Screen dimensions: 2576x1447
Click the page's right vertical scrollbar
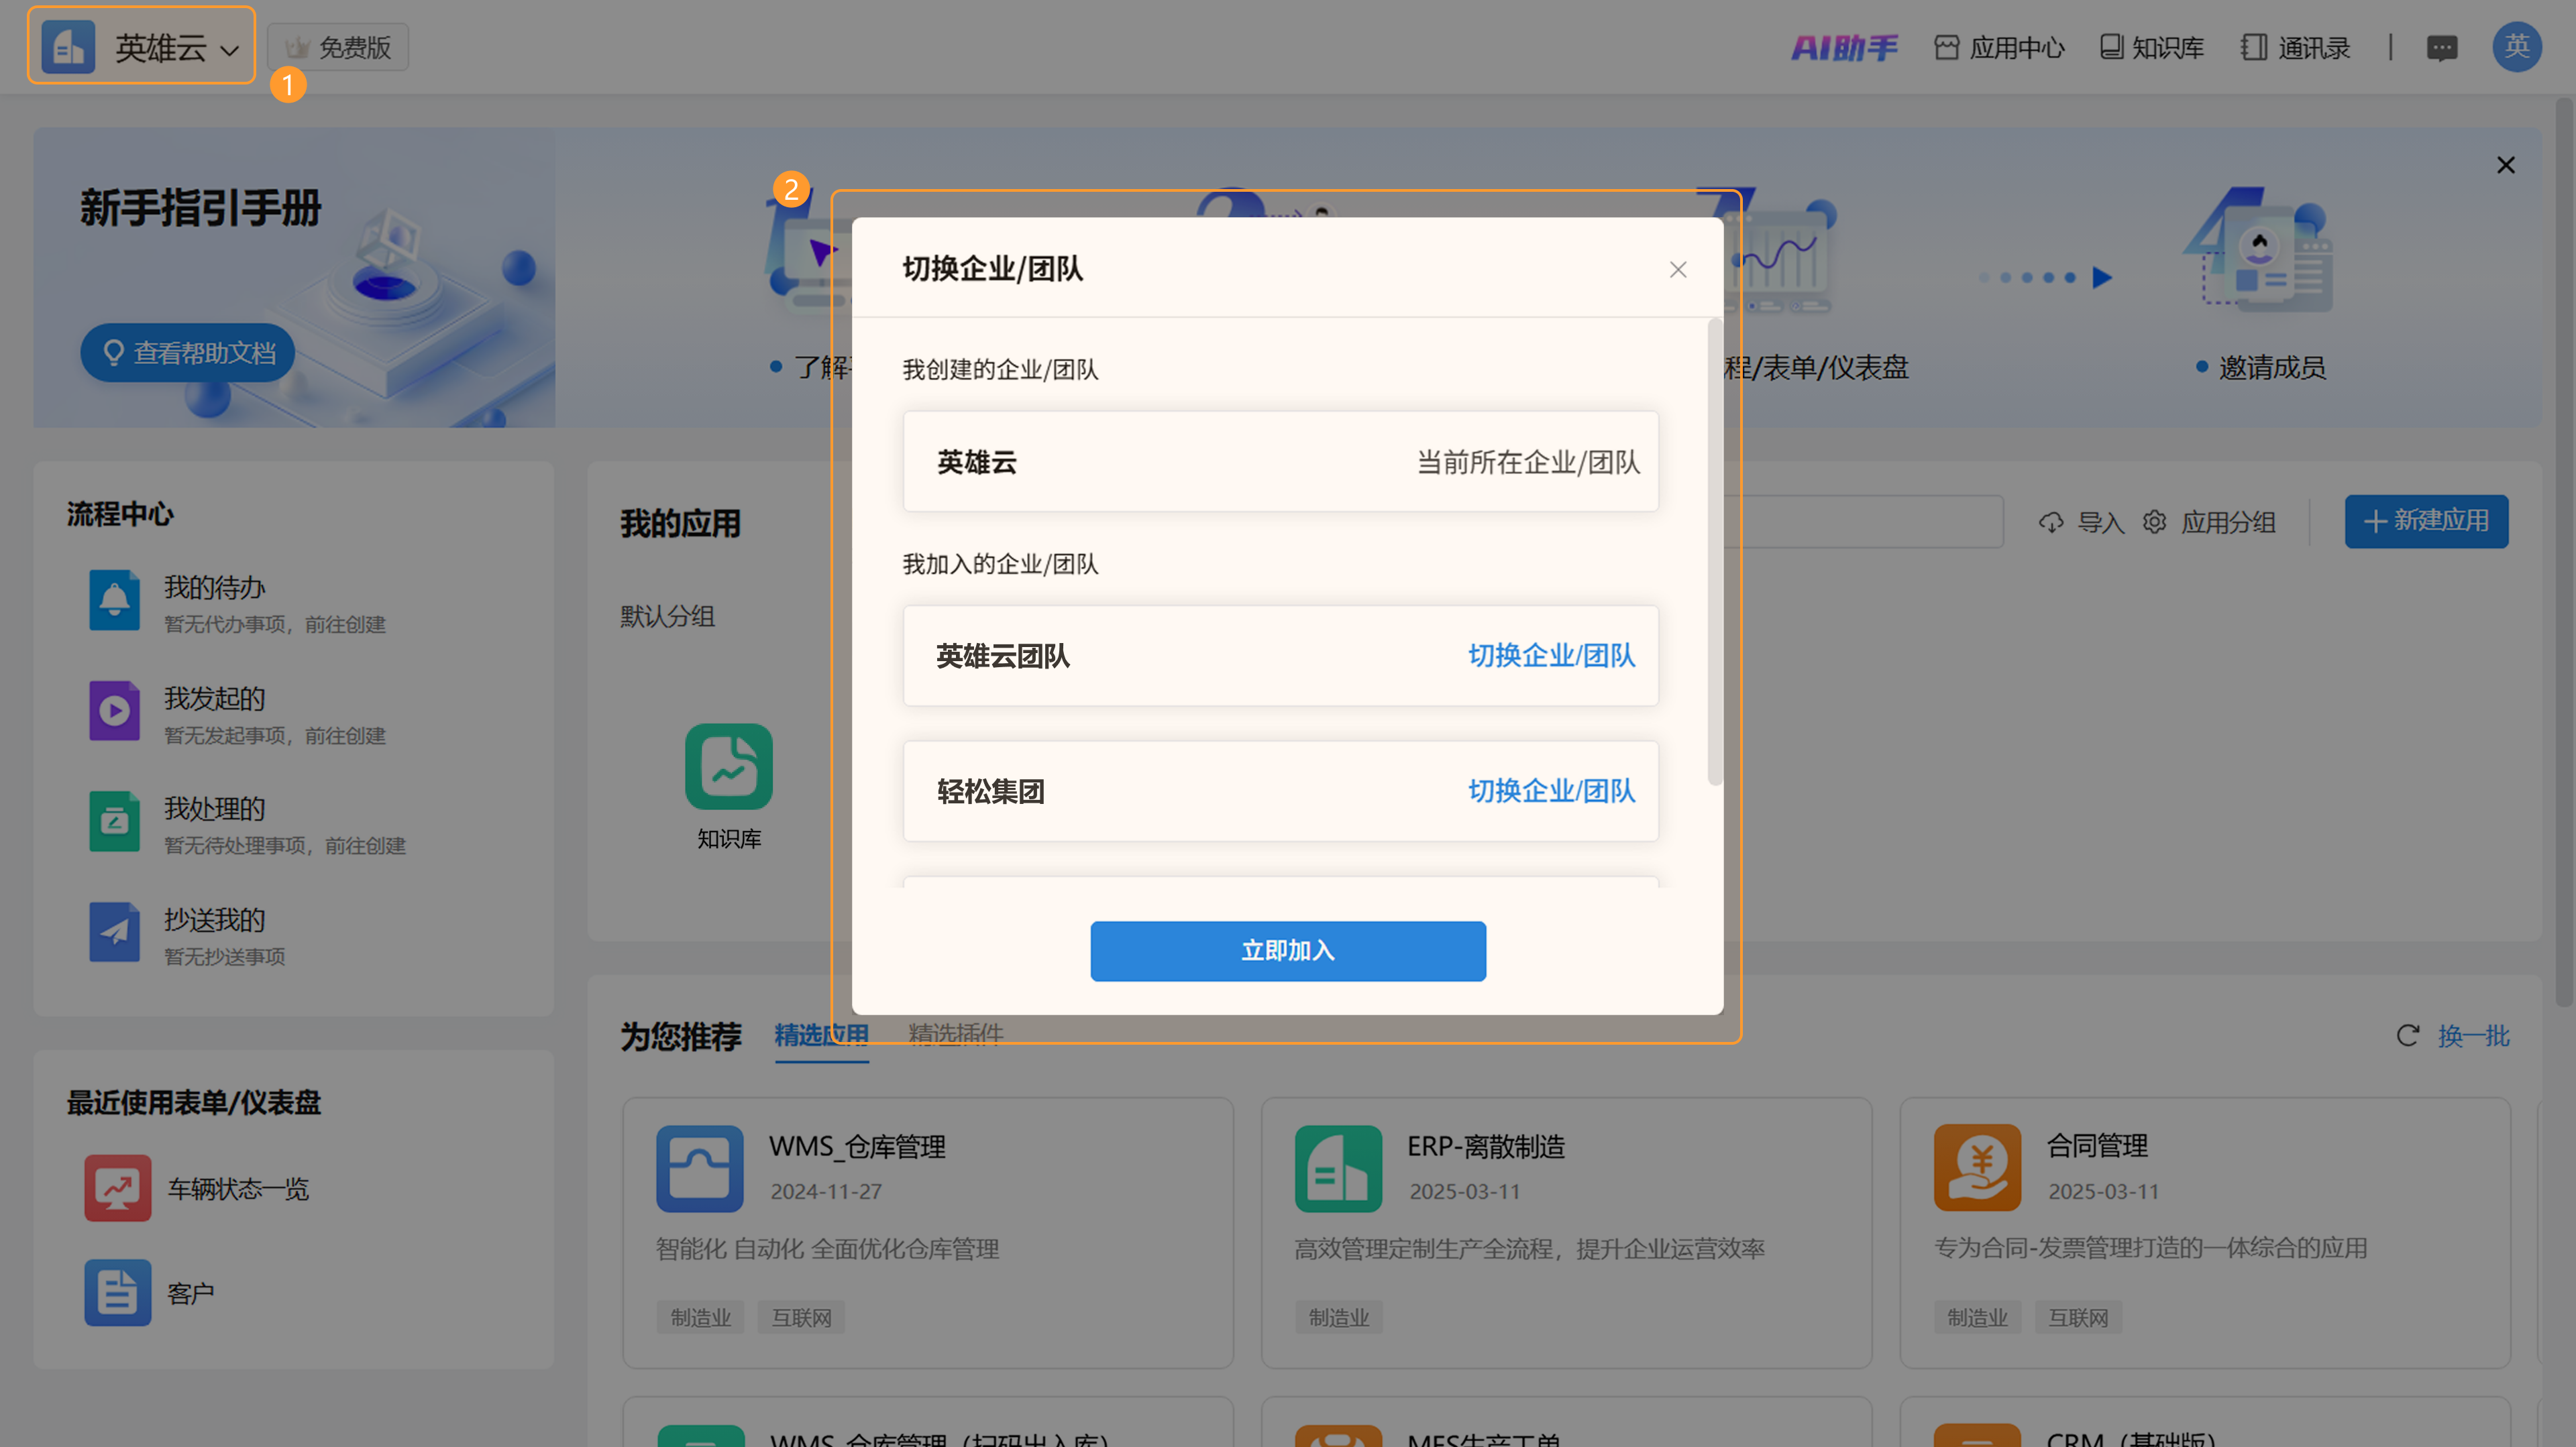(2564, 552)
